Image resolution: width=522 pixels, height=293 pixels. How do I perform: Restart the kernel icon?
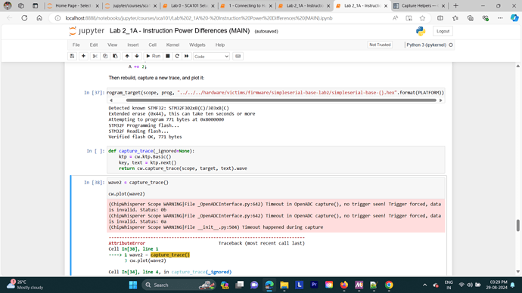[x=177, y=56]
